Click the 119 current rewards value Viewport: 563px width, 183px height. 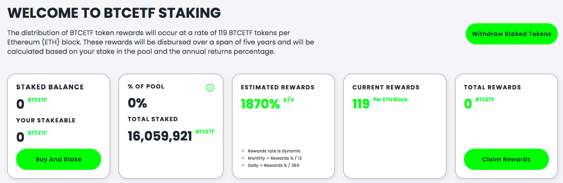coord(361,104)
